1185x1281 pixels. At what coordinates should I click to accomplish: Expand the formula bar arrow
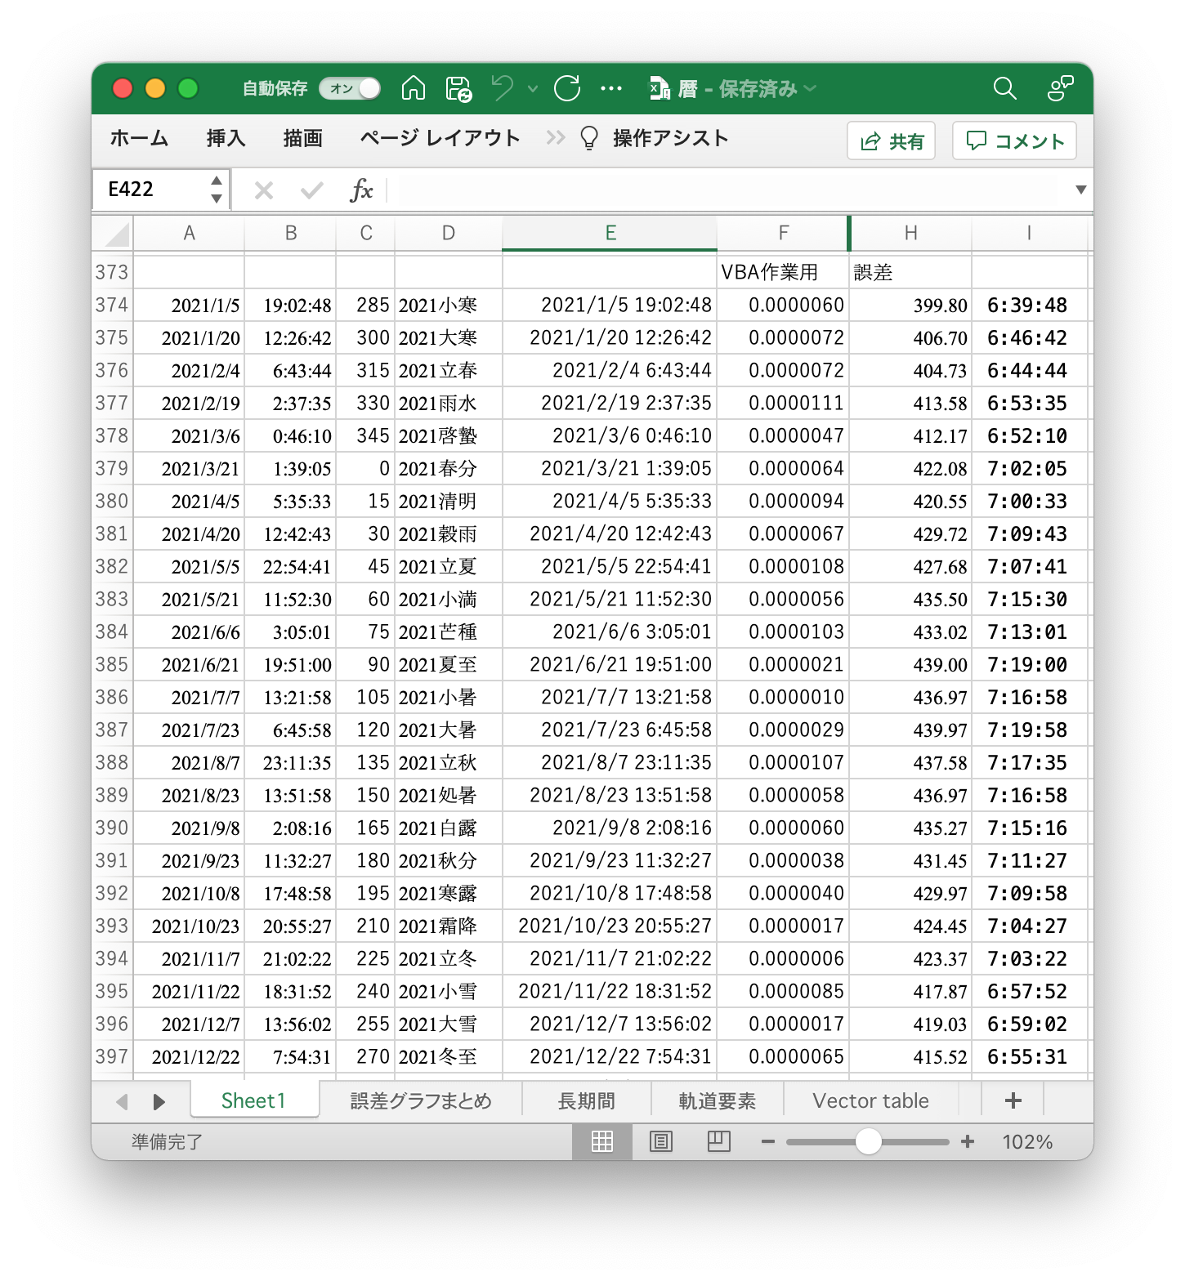pyautogui.click(x=1080, y=190)
